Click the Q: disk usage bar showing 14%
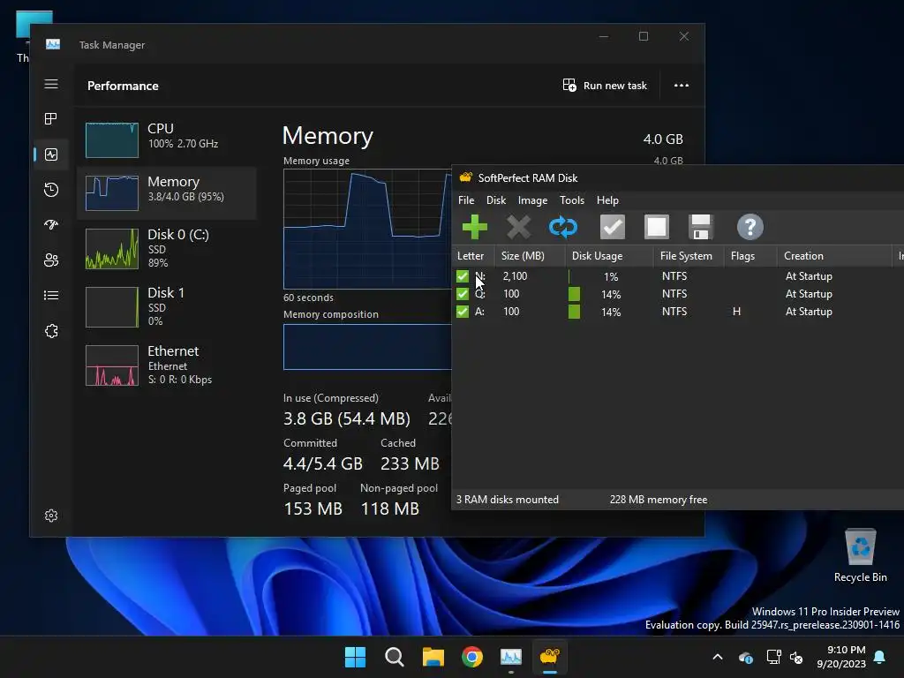The image size is (904, 678). pos(609,295)
